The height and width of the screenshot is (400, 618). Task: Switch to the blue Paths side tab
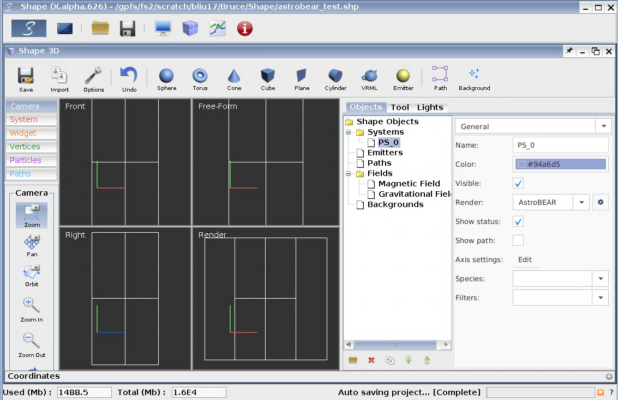[x=32, y=174]
